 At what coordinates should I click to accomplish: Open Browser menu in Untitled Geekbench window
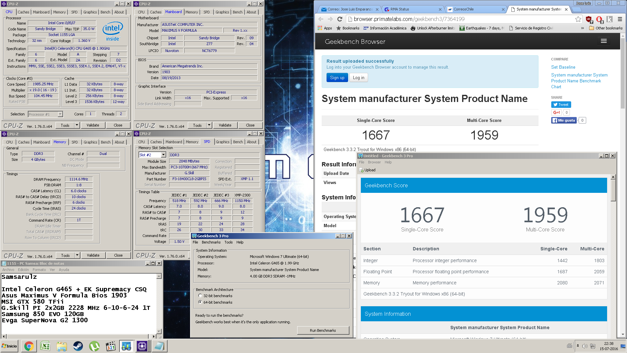[x=374, y=162]
